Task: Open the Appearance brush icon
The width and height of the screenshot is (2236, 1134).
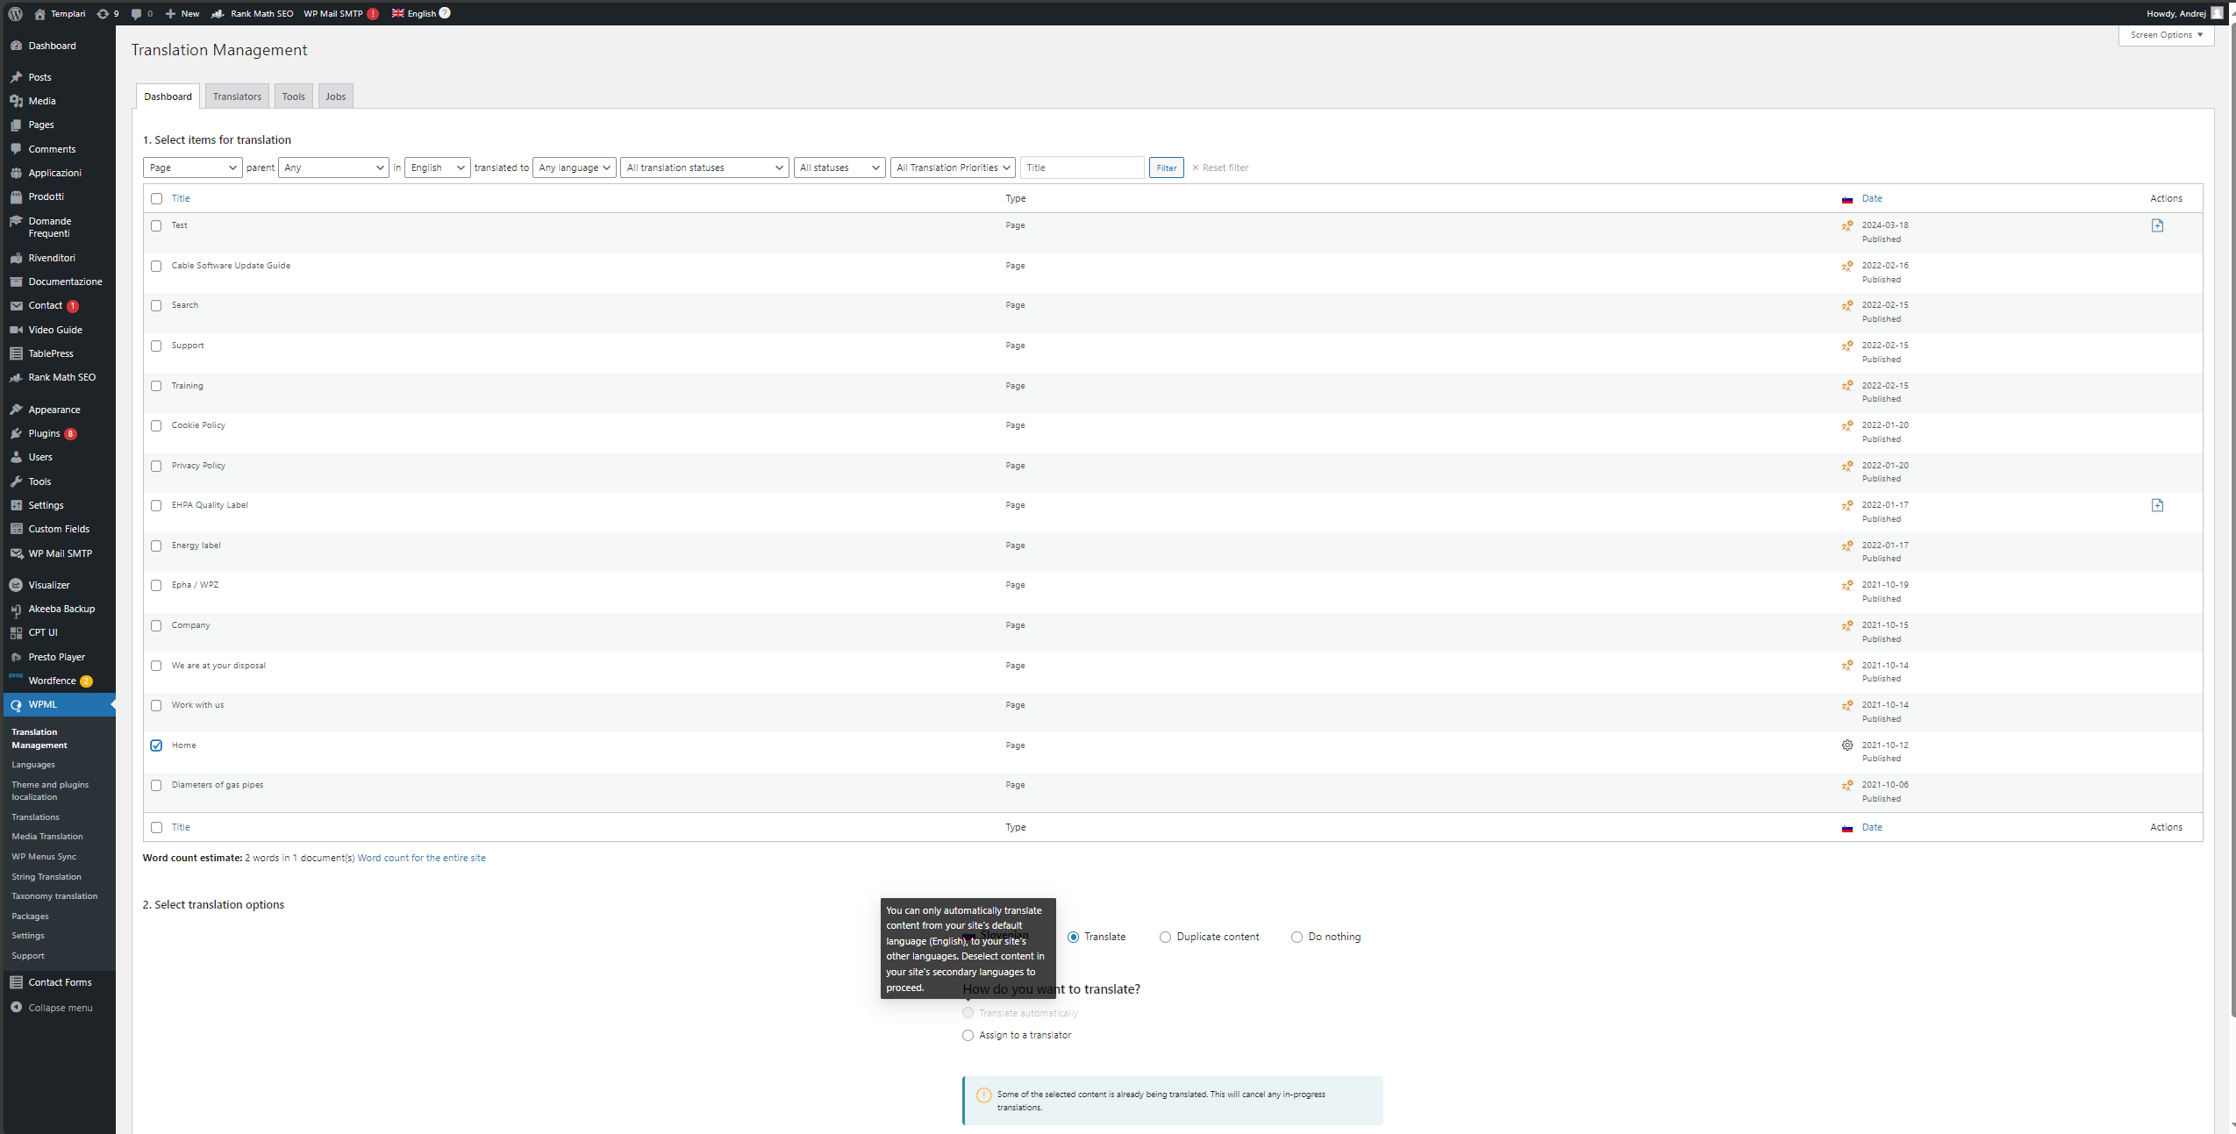Action: [x=16, y=410]
